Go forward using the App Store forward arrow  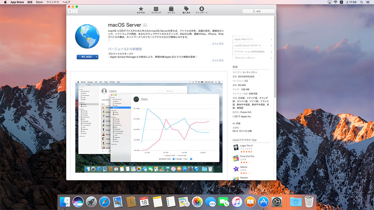pyautogui.click(x=75, y=11)
